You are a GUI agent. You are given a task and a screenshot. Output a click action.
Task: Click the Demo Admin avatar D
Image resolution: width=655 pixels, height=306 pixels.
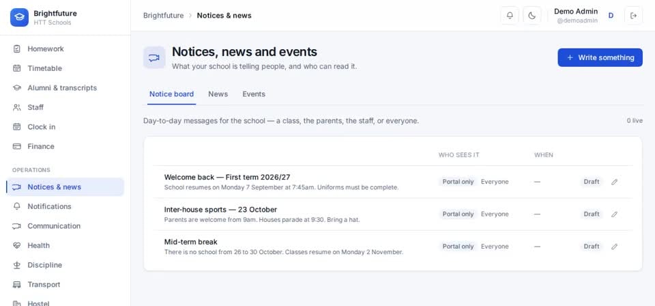click(611, 16)
